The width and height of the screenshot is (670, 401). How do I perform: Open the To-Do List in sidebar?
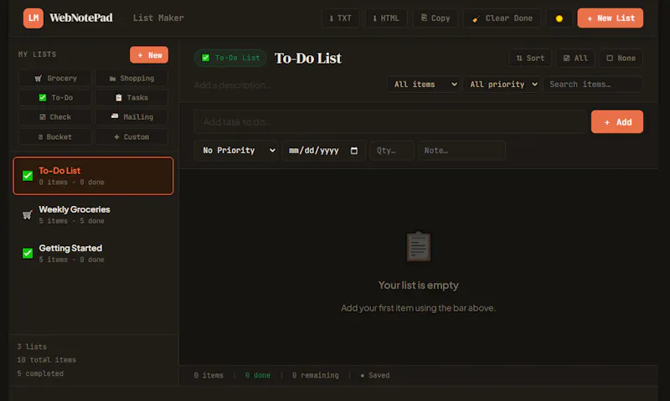pos(93,176)
